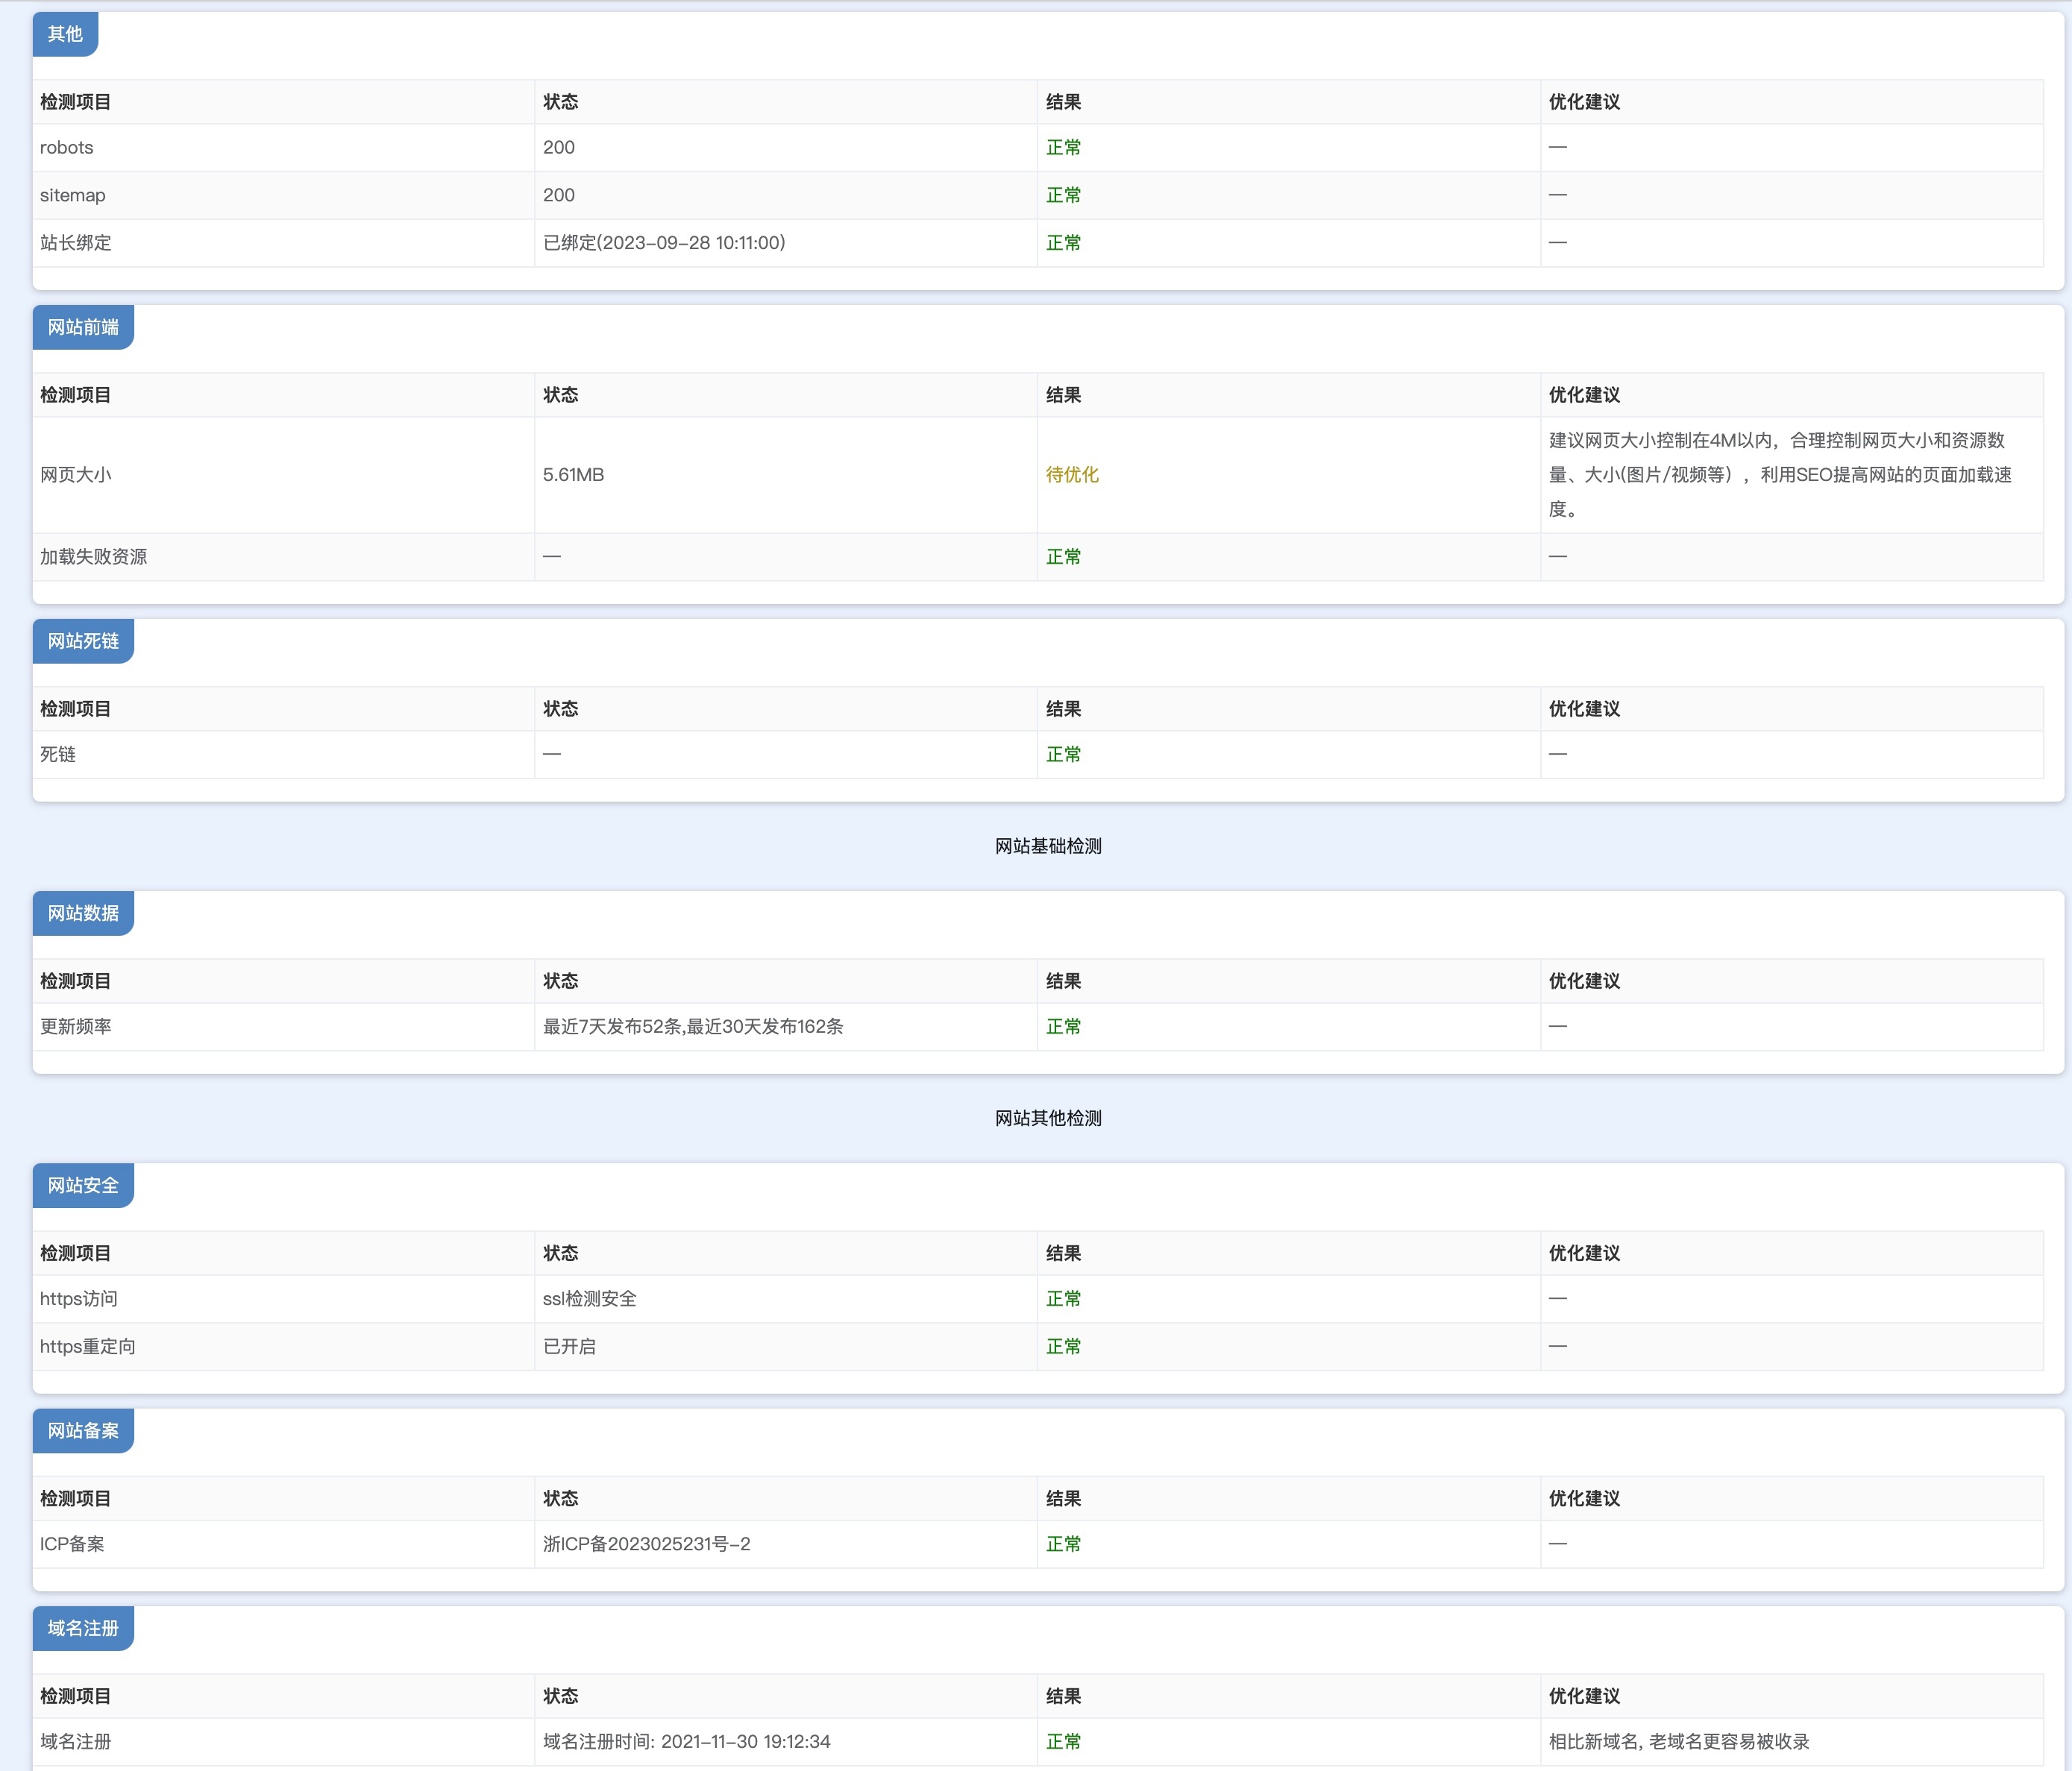Click the 死链 row label

pyautogui.click(x=58, y=754)
